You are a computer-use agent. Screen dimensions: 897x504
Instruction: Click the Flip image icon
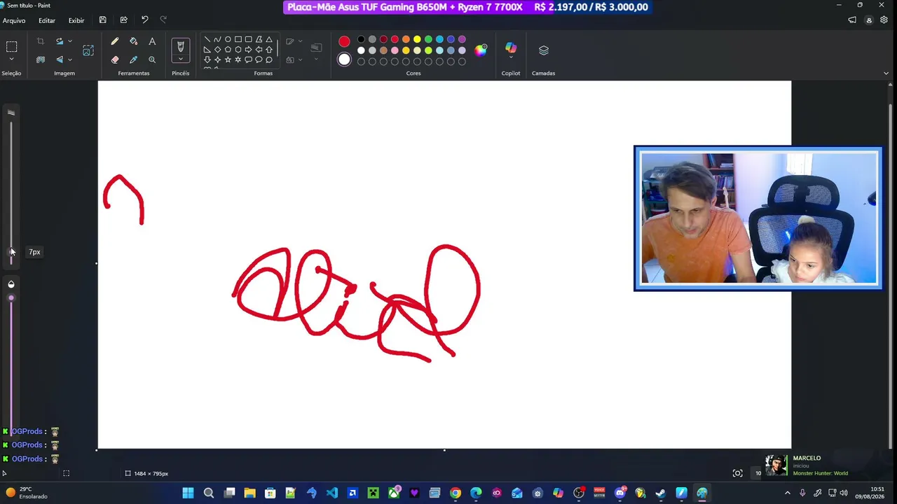coord(60,59)
